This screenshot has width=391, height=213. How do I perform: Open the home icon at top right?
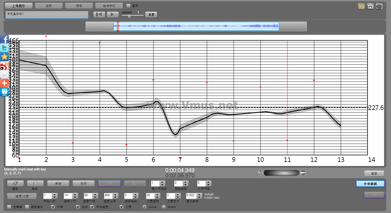point(370,6)
